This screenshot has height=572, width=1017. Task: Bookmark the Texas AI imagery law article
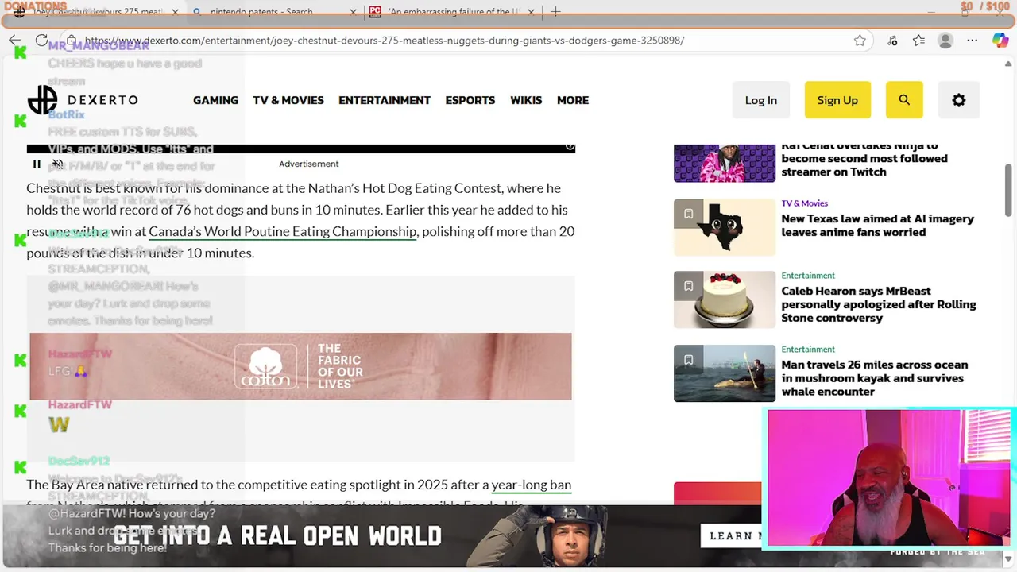pos(689,214)
